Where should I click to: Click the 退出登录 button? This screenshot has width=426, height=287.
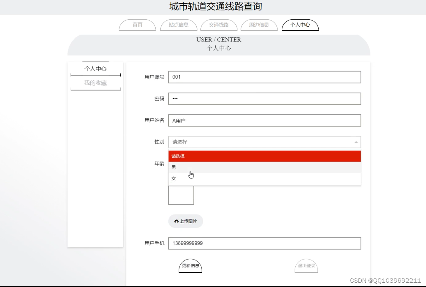click(x=306, y=266)
